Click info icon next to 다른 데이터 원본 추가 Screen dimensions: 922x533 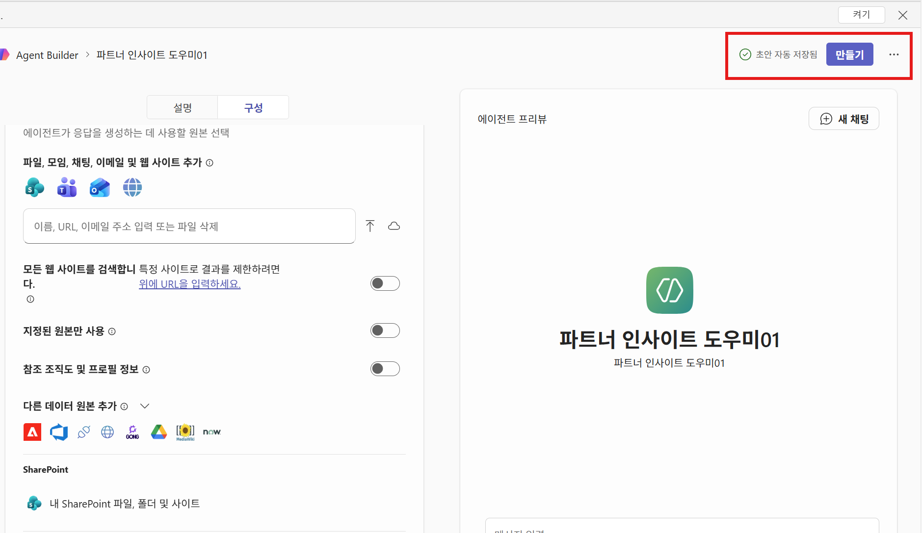pos(124,406)
